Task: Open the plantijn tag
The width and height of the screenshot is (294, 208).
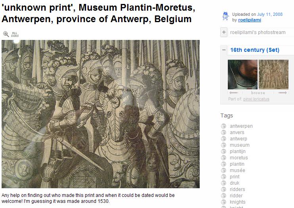Action: pos(238,151)
